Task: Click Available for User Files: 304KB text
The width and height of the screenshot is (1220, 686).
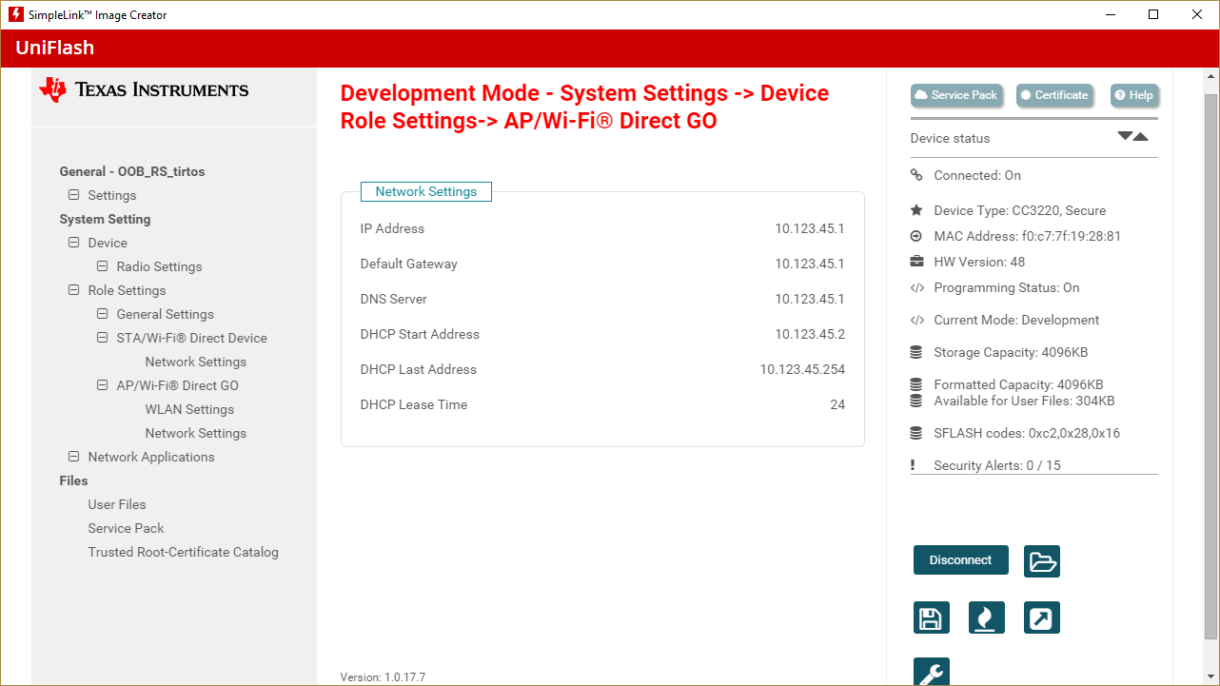Action: [1024, 401]
